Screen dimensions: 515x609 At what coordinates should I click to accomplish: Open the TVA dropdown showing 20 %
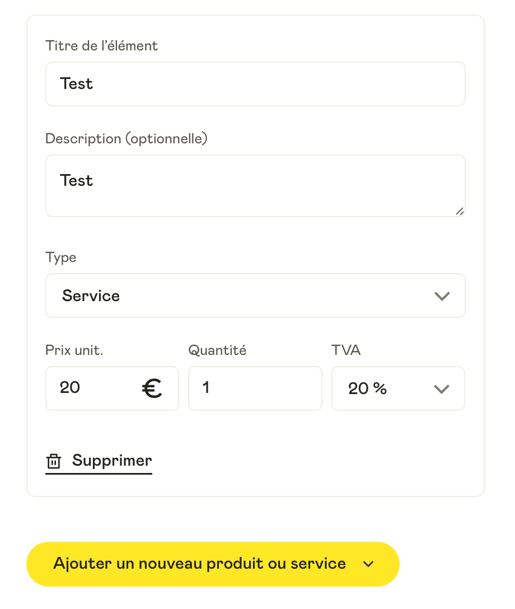398,388
